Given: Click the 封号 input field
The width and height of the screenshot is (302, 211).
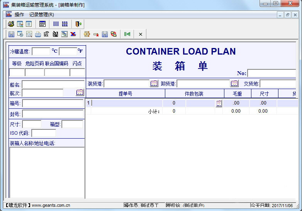Looking at the screenshot, I should 53,114.
